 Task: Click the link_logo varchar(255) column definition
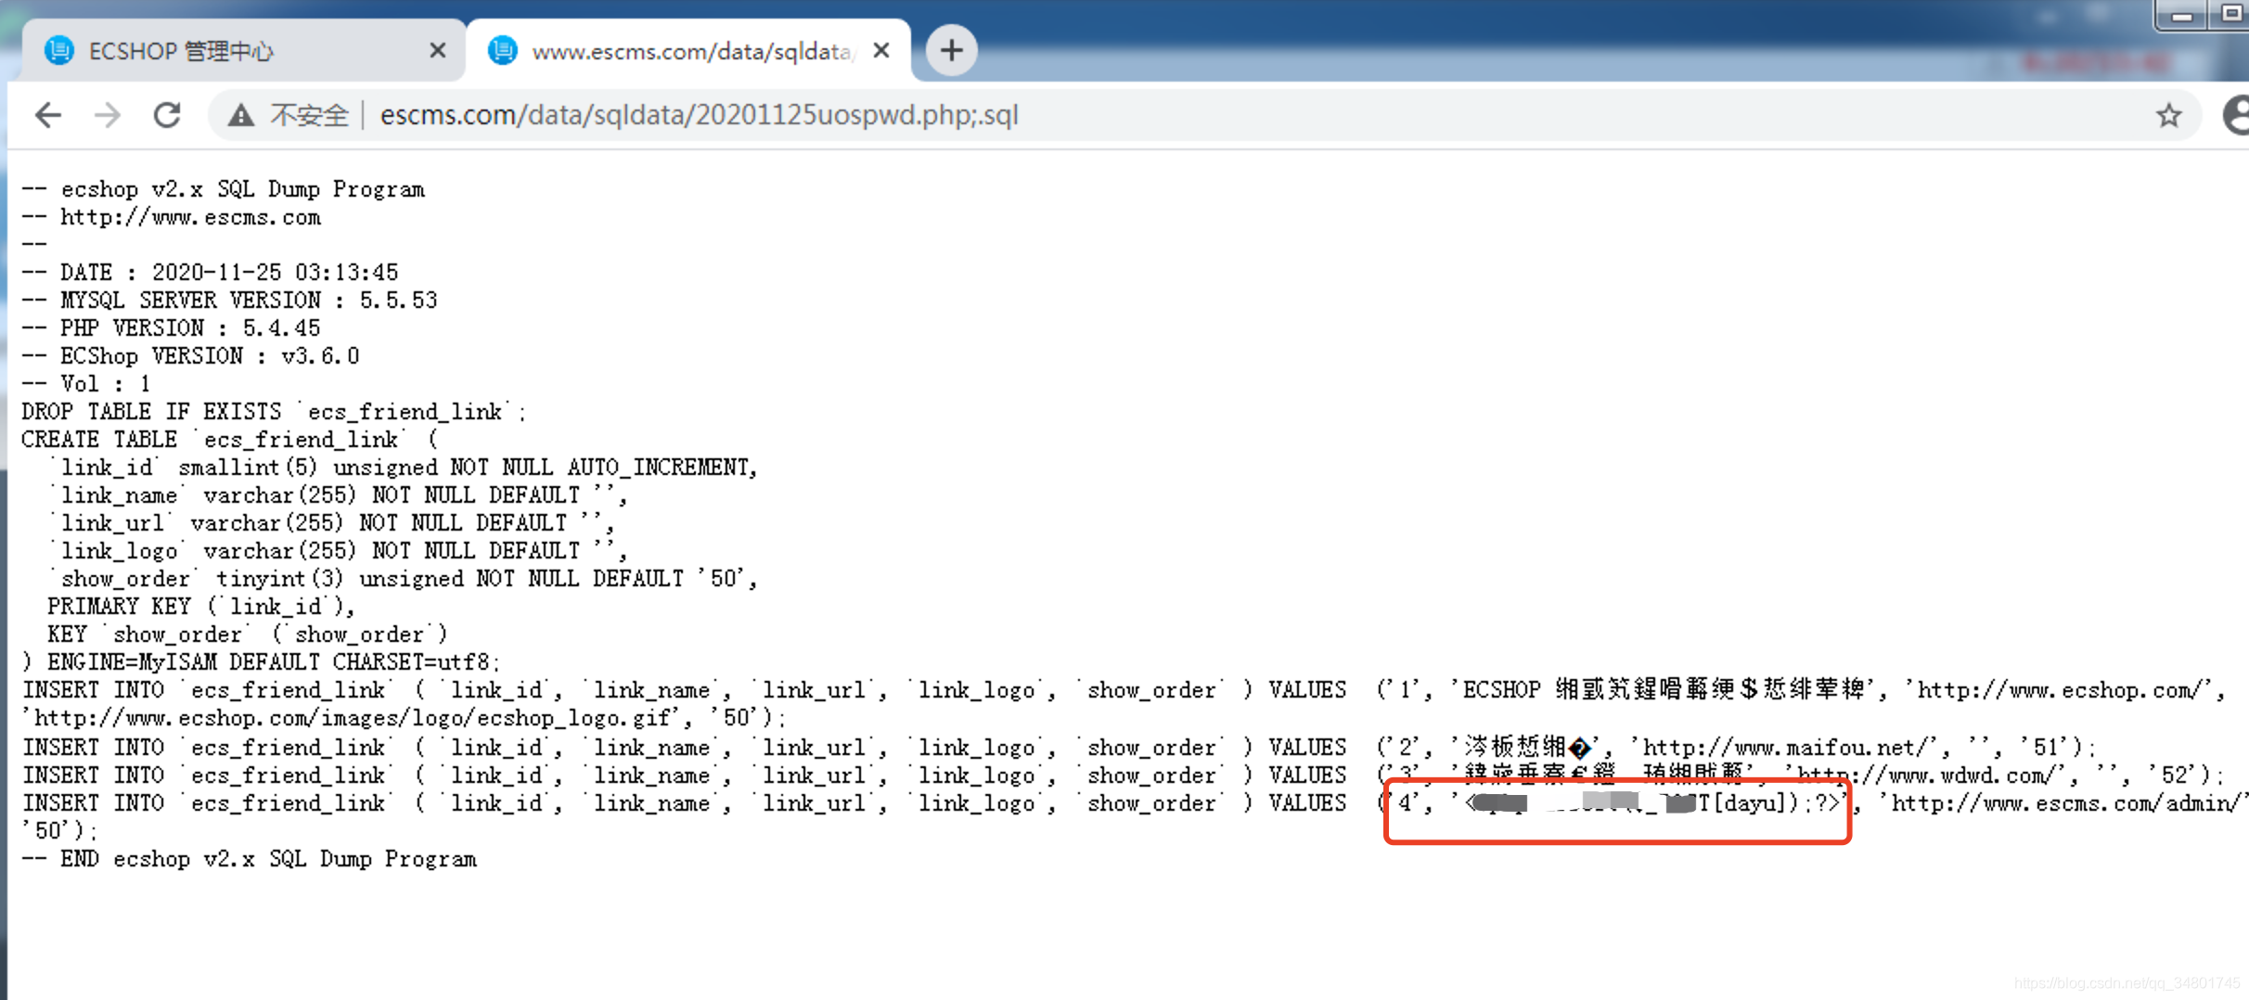coord(339,551)
